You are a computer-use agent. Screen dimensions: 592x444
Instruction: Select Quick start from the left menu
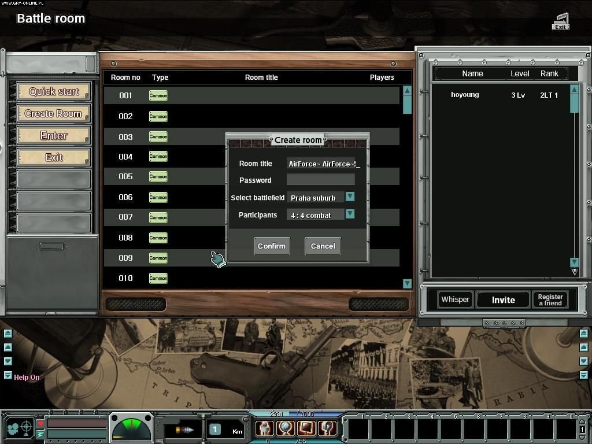tap(54, 91)
